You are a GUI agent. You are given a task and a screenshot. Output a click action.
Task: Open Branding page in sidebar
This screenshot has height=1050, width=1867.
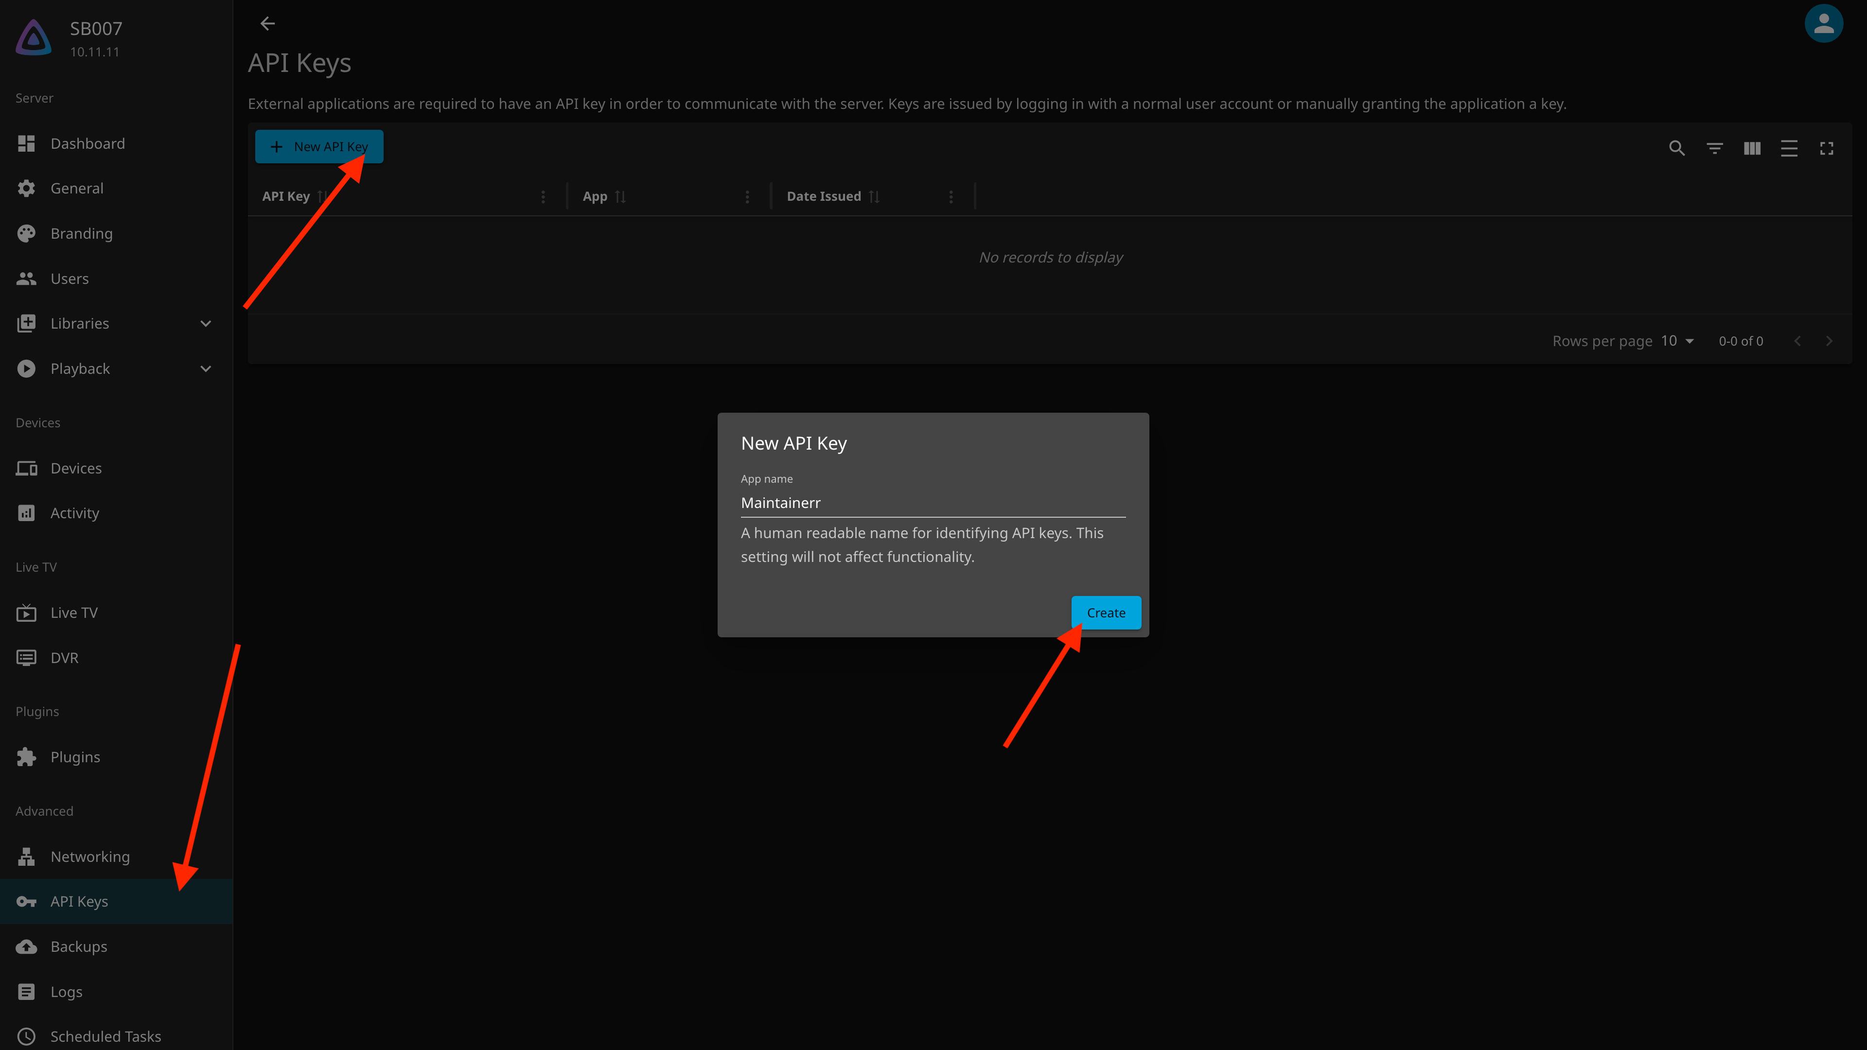116,233
